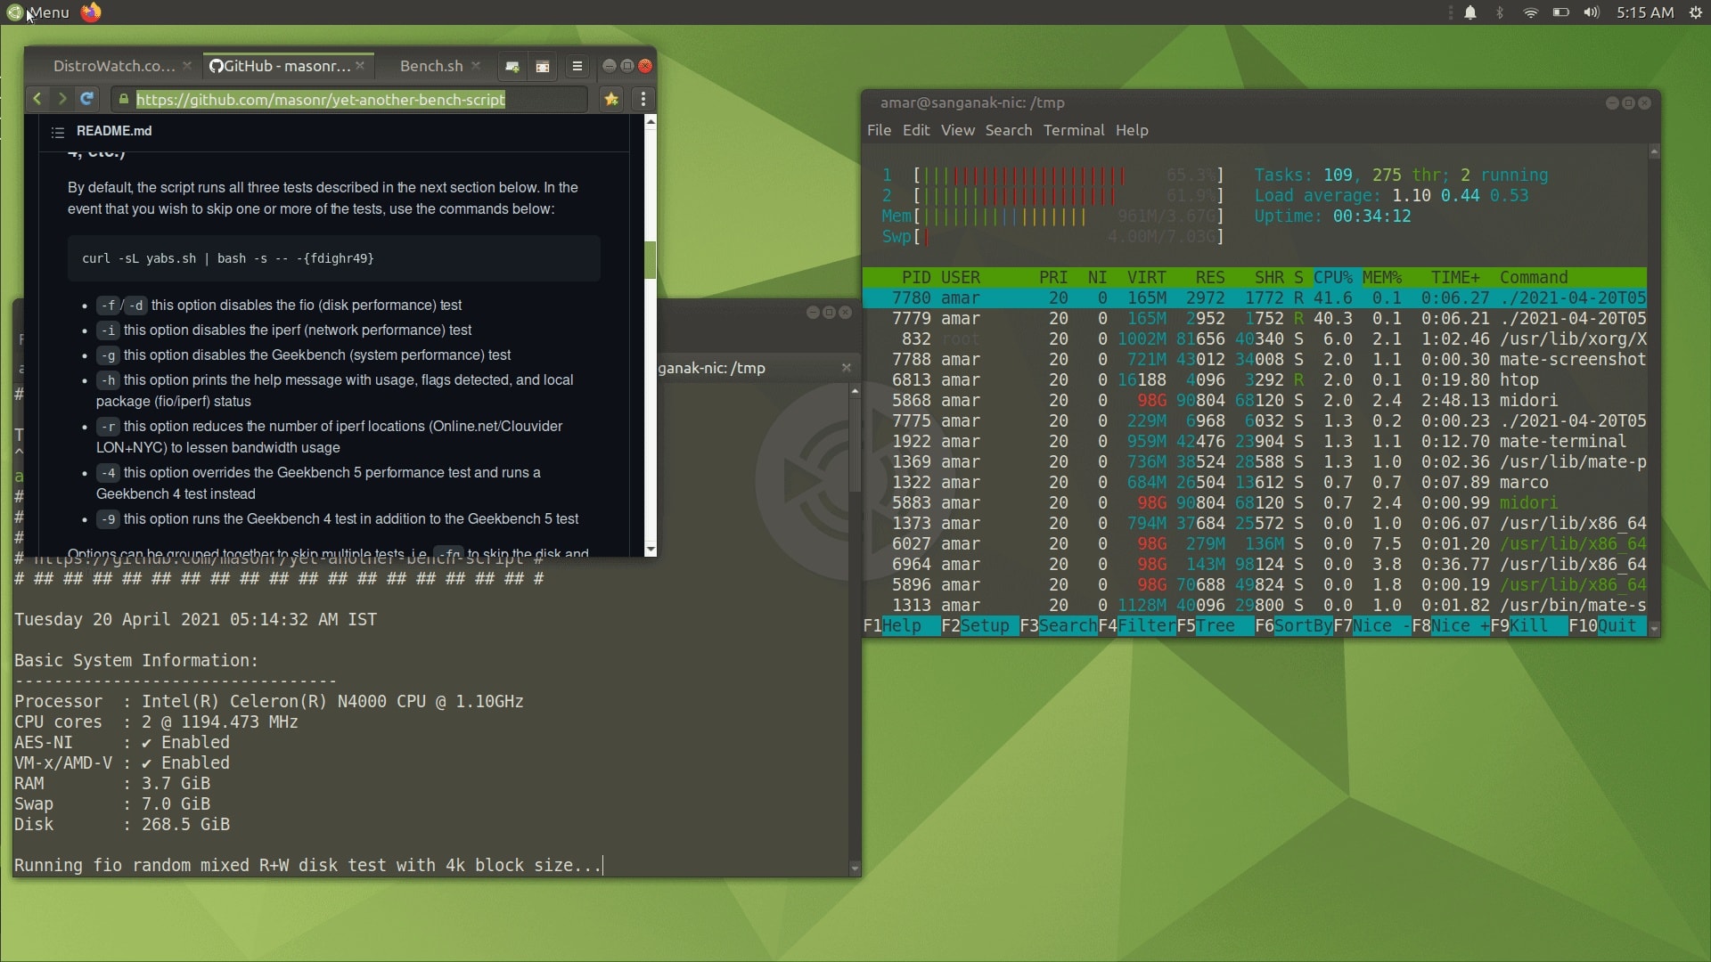Open Help menu in htop terminal
Viewport: 1711px width, 962px height.
[x=1132, y=130]
